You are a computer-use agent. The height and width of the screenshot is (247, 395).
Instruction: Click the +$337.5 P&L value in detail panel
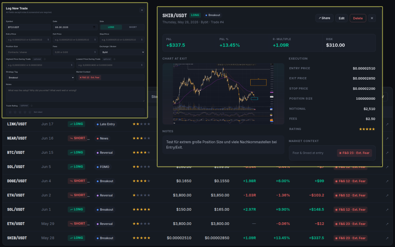coord(176,45)
